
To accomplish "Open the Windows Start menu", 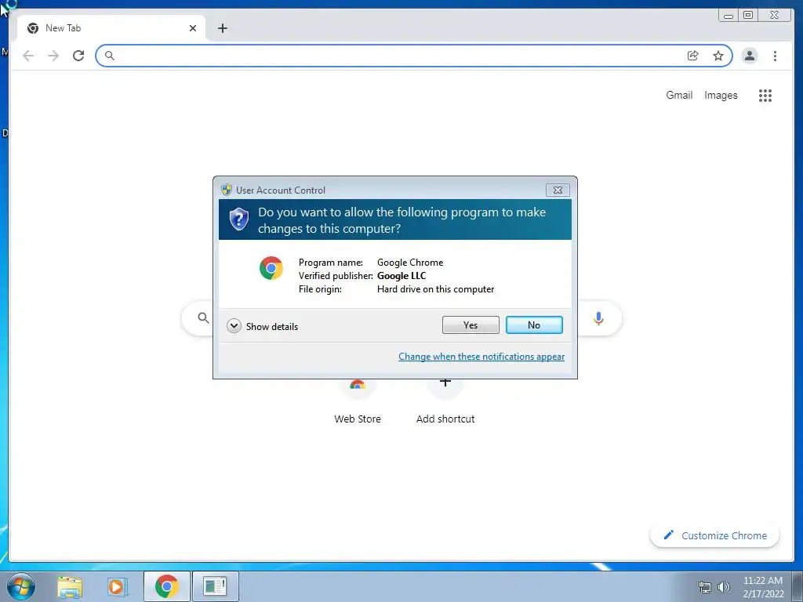I will click(x=21, y=586).
